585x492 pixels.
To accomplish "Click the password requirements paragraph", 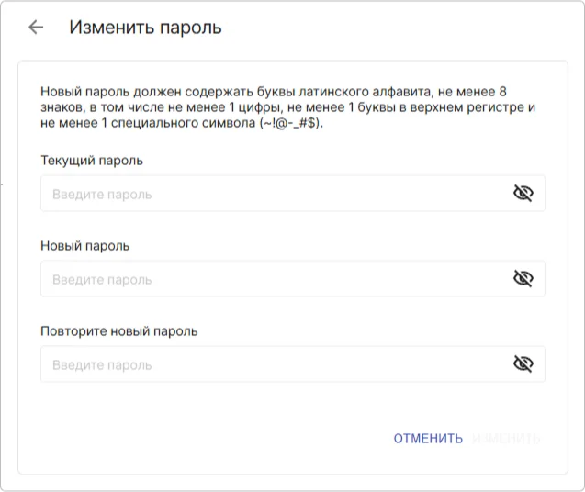I will pyautogui.click(x=276, y=107).
